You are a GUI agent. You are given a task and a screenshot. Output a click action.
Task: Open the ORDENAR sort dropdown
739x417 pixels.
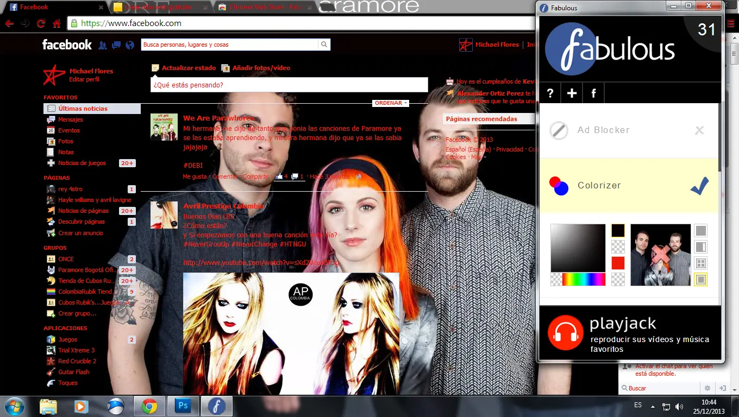tap(391, 103)
